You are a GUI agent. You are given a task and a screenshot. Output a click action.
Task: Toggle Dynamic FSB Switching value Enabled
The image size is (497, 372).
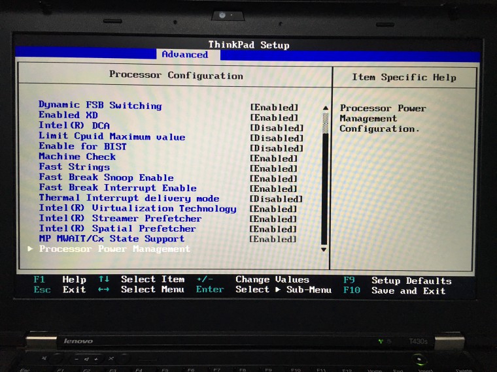(x=274, y=108)
